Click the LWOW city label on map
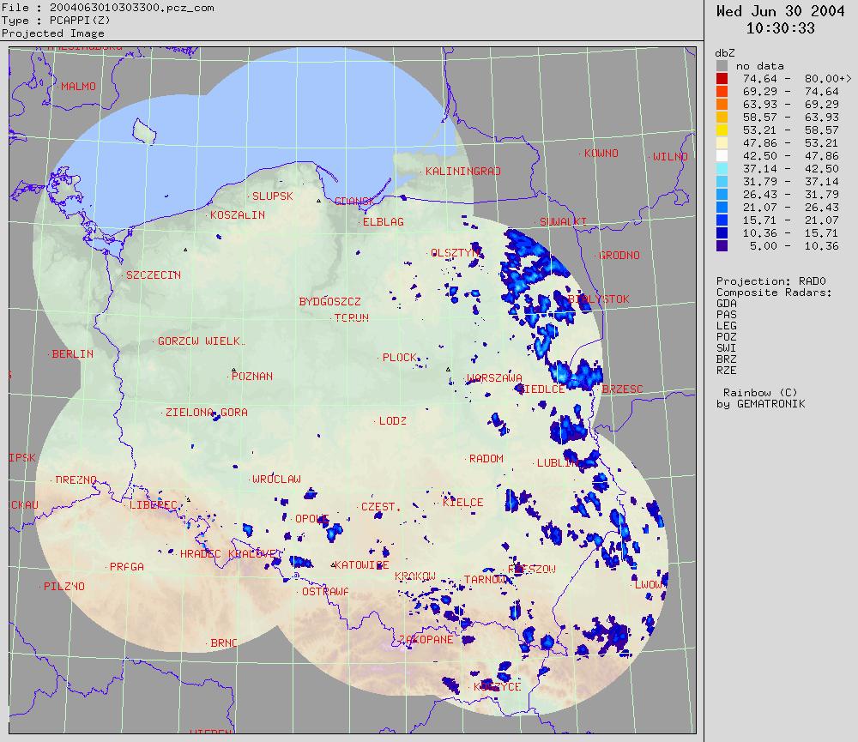This screenshot has width=858, height=742. (x=649, y=584)
